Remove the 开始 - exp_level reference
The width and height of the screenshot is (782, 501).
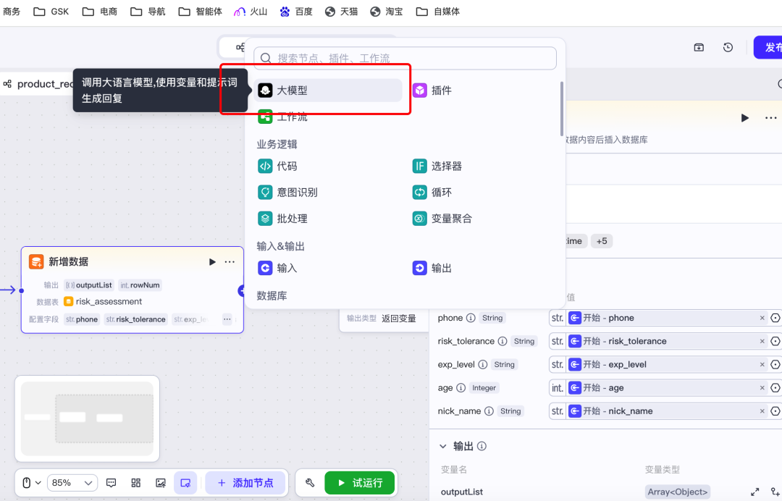pos(762,364)
